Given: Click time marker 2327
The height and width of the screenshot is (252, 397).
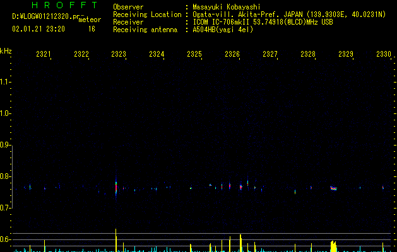Looking at the screenshot, I should pyautogui.click(x=270, y=54).
